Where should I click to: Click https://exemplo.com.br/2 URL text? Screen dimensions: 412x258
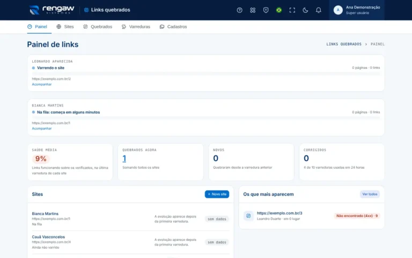pos(51,78)
